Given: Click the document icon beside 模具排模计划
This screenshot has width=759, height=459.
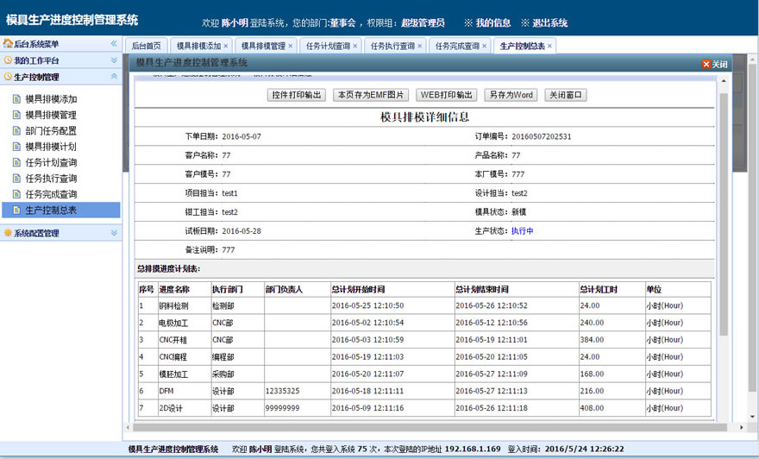Looking at the screenshot, I should point(16,147).
